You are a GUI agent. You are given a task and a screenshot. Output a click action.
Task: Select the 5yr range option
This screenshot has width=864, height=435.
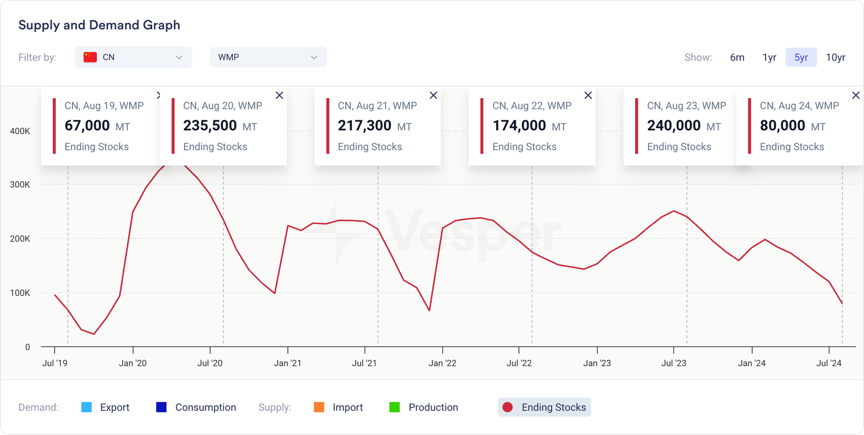801,57
